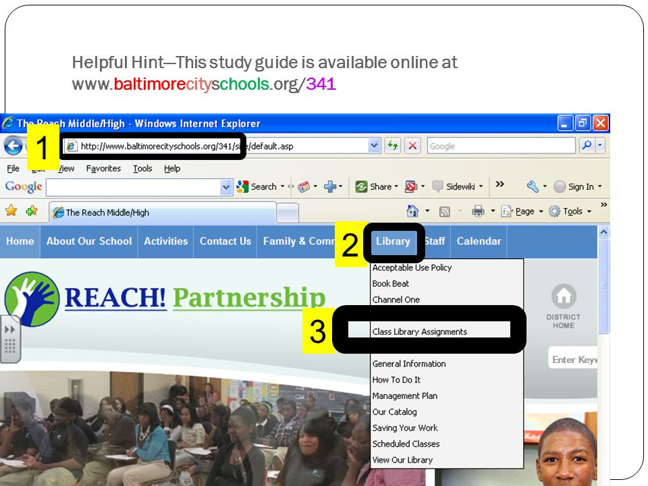The height and width of the screenshot is (486, 648).
Task: Click Contact Us nav item
Action: point(225,242)
